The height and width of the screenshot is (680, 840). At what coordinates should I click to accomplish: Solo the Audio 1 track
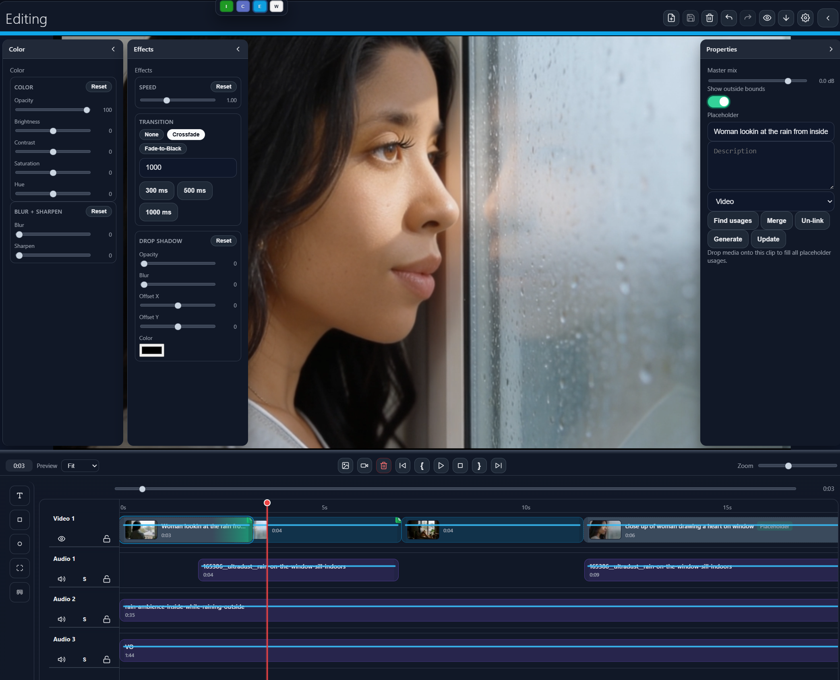[x=84, y=579]
